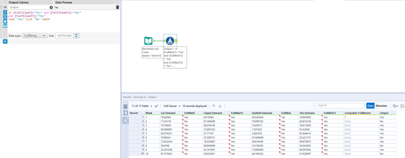Switch to the Metadata view tab
Image resolution: width=405 pixels, height=158 pixels.
[381, 106]
